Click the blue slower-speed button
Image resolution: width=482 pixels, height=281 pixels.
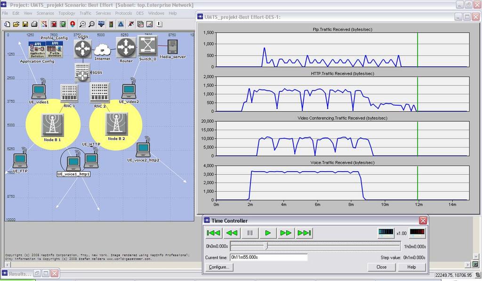[x=386, y=233]
